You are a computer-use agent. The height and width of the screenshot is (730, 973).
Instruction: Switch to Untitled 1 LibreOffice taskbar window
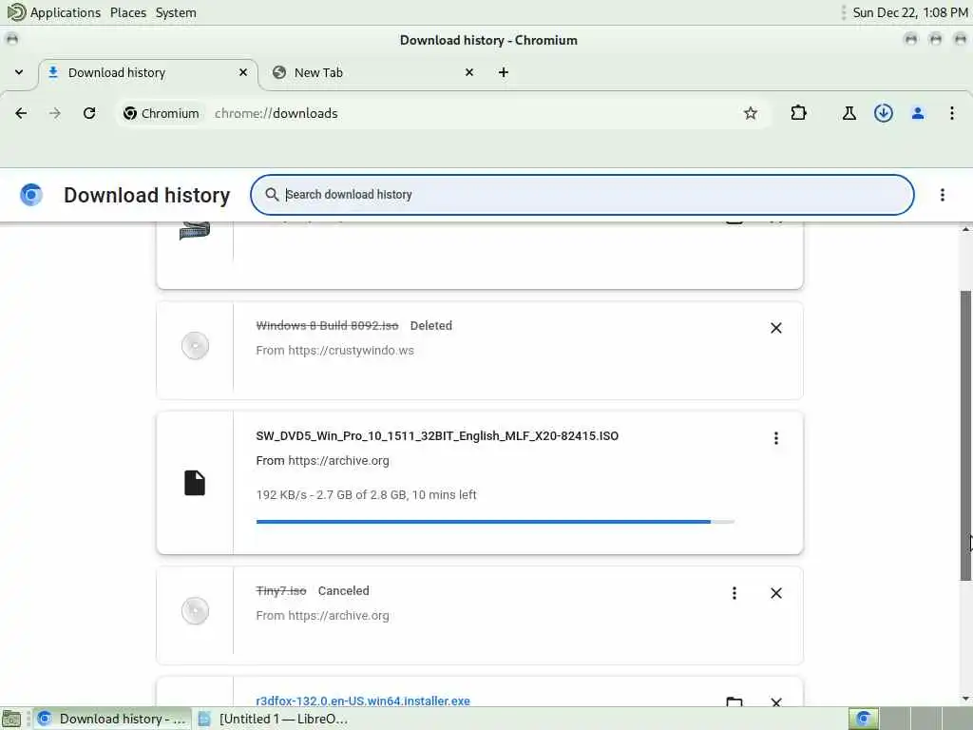[273, 719]
